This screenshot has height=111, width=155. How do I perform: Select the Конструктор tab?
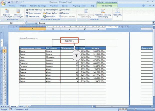coord(107,6)
